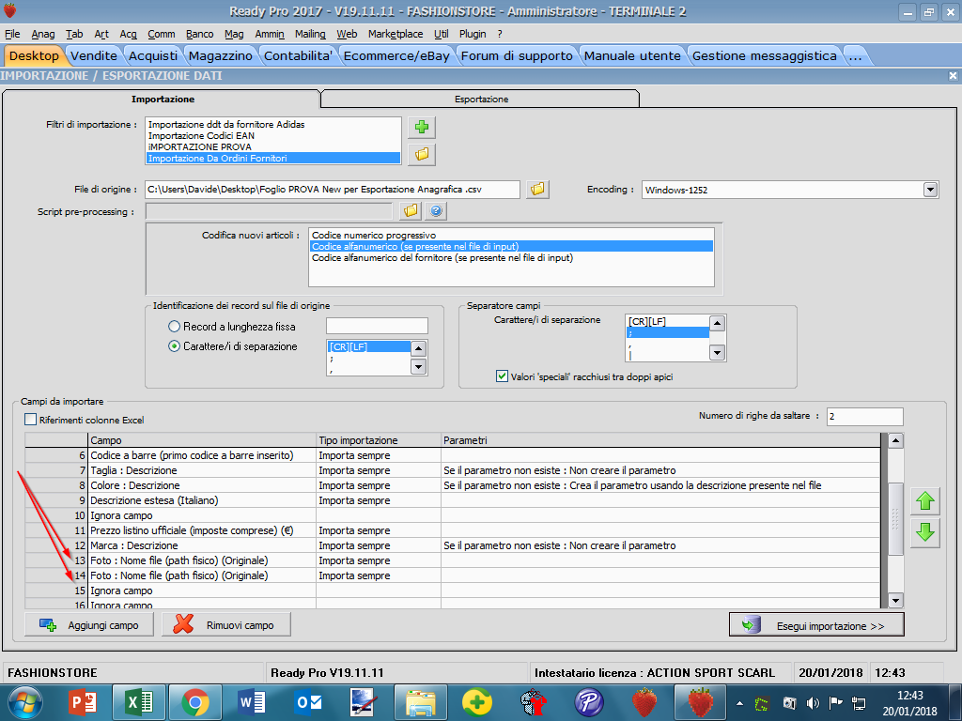962x721 pixels.
Task: Select row 11 'Prezzo listino ufficiale'
Action: (x=453, y=530)
